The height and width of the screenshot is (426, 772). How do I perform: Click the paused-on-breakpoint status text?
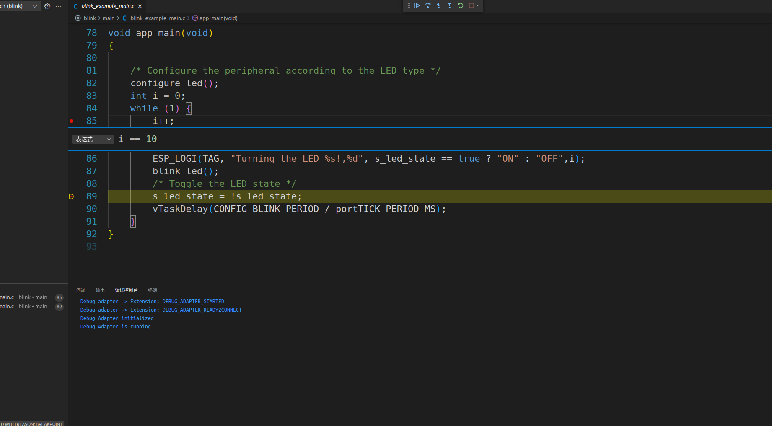[x=31, y=424]
